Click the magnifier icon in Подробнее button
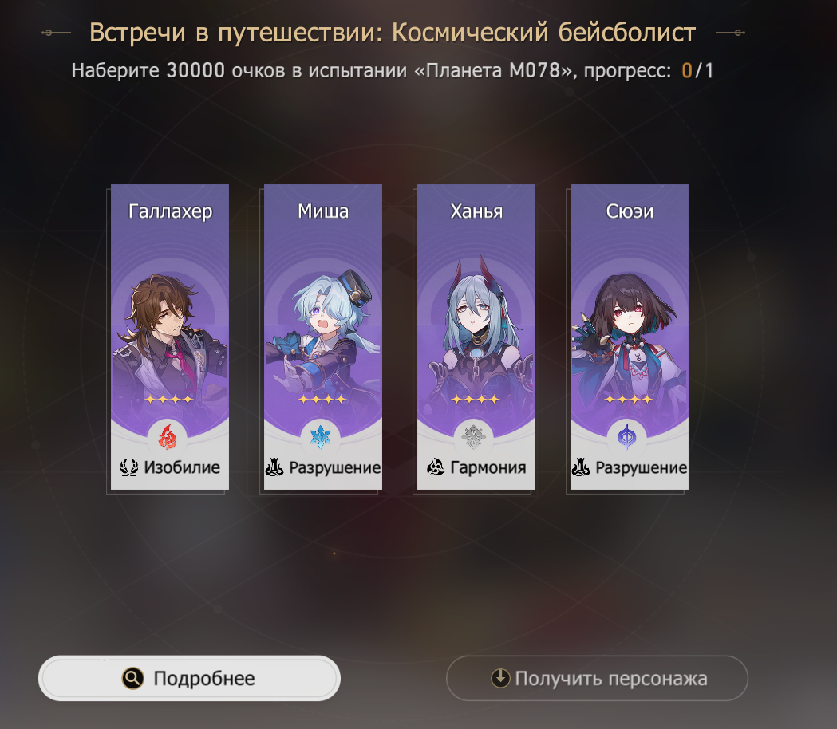837x729 pixels. tap(133, 678)
